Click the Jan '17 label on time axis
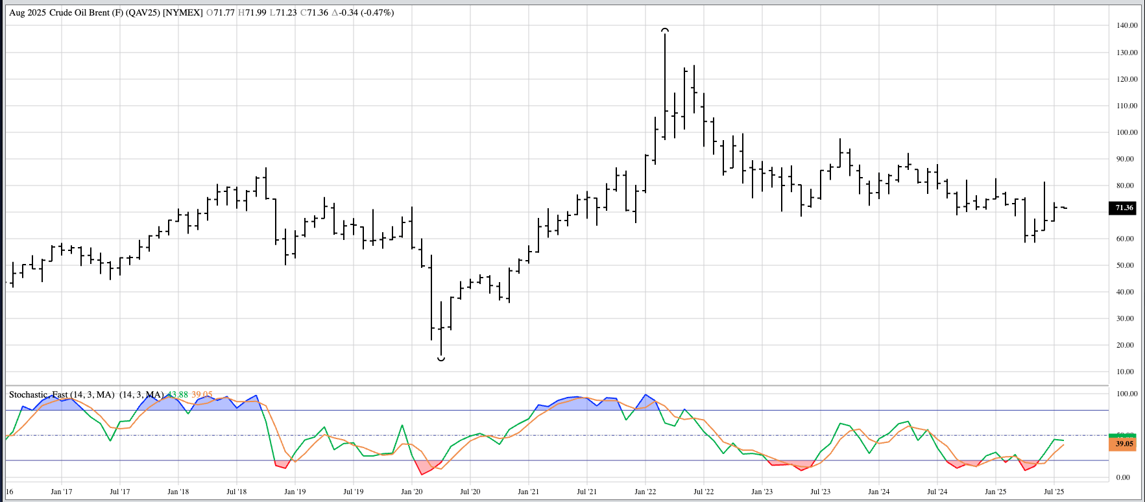The width and height of the screenshot is (1145, 502). pos(61,492)
